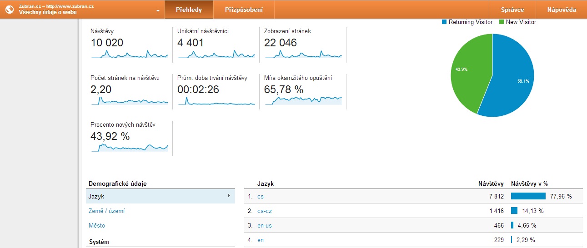This screenshot has height=248, width=587.
Task: Click the Míra okamžitého opuštění sparkline
Action: coord(303,100)
